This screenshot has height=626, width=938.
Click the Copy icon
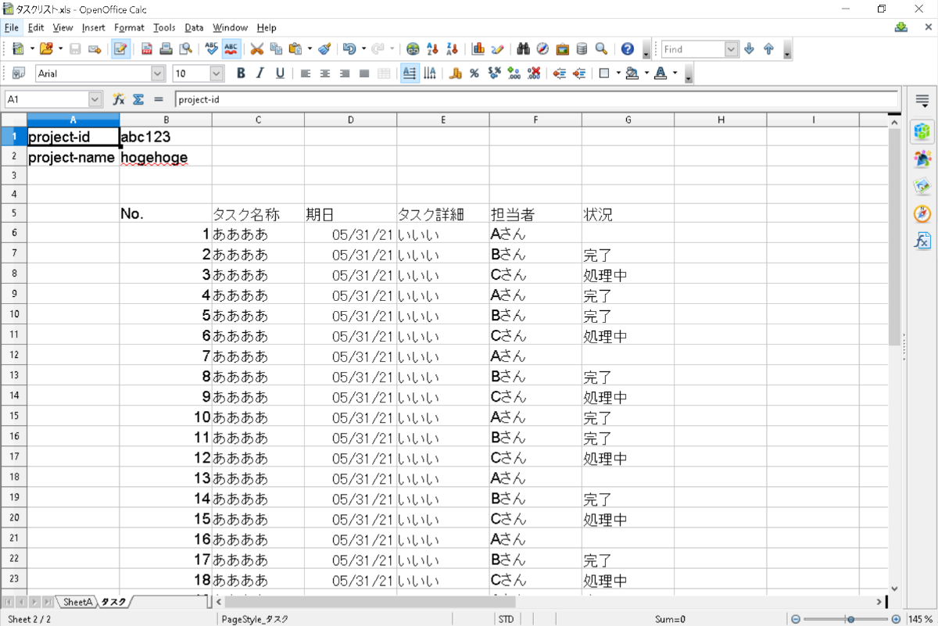[276, 48]
